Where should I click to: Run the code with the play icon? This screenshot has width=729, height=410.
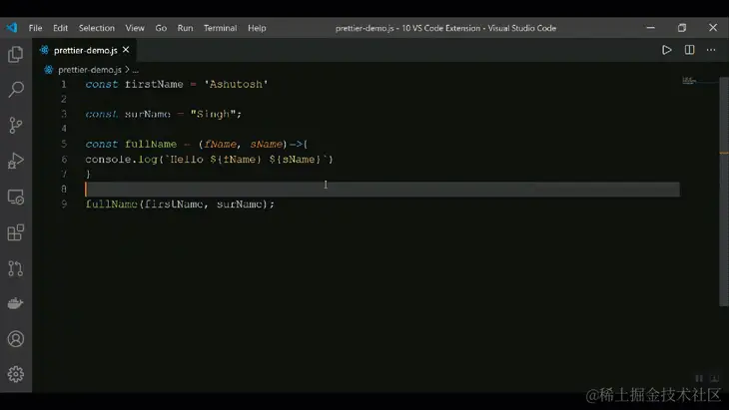tap(667, 50)
